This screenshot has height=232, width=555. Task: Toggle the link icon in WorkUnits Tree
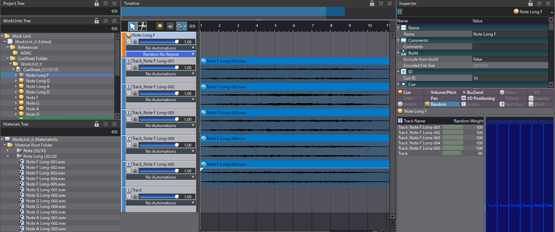pos(114,29)
